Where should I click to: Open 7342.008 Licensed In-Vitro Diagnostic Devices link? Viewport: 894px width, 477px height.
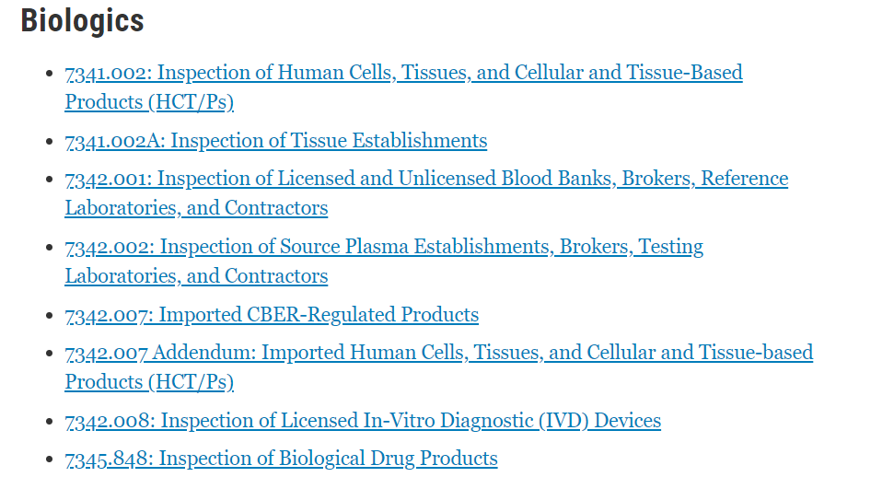coord(363,421)
